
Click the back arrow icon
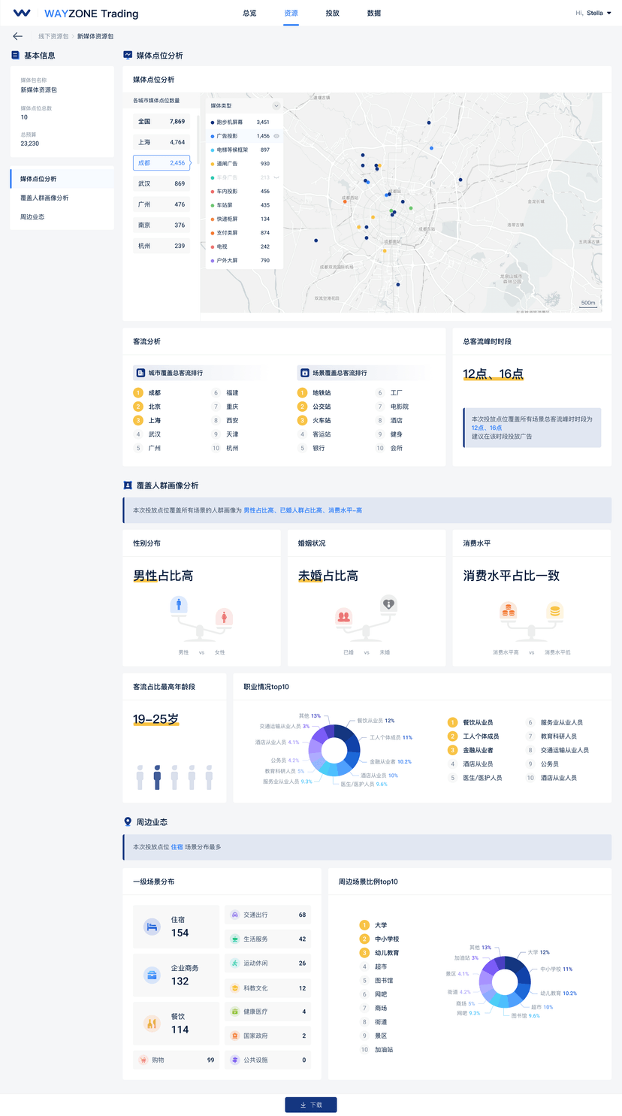click(x=17, y=36)
